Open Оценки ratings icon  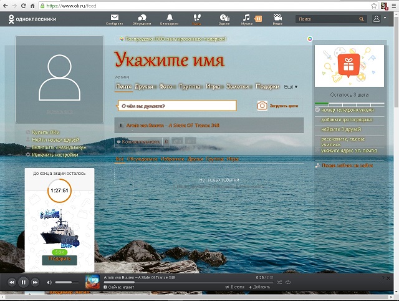click(224, 19)
